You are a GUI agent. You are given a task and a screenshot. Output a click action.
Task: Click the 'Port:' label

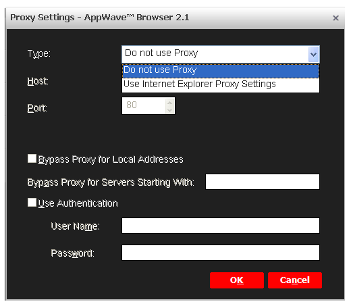pos(37,108)
